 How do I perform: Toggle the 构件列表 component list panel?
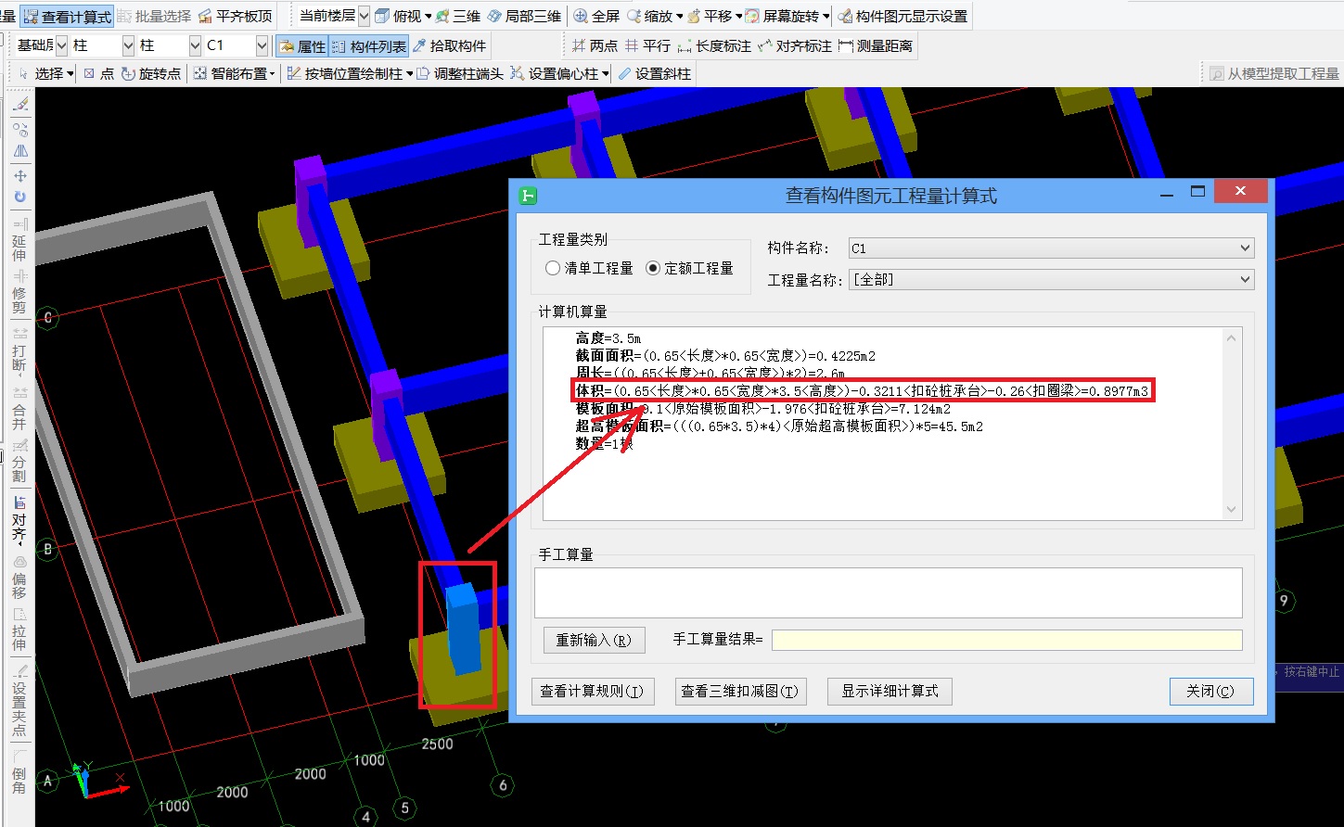(x=368, y=46)
